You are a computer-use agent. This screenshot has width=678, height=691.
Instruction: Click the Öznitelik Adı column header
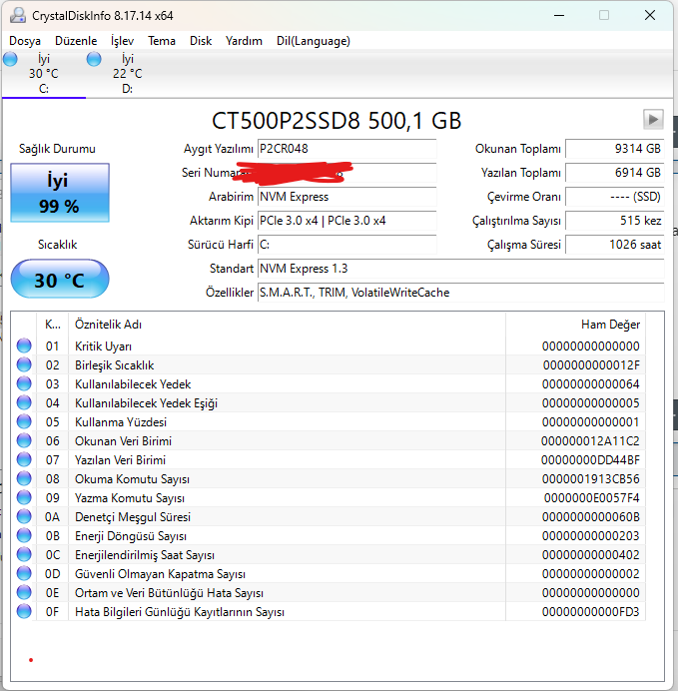click(x=287, y=325)
